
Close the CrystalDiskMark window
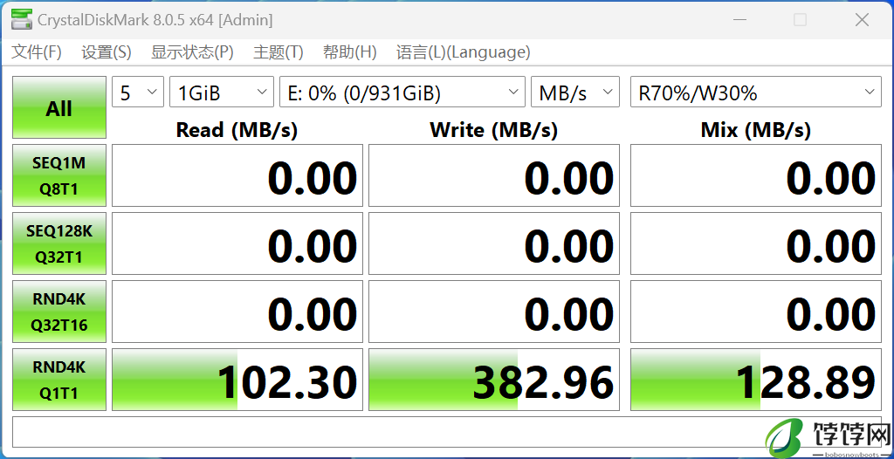pos(862,20)
